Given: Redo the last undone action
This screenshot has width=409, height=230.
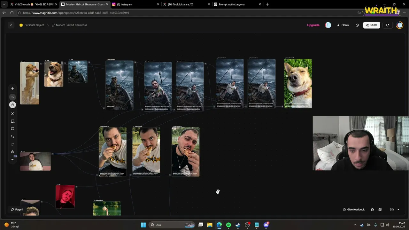Looking at the screenshot, I should point(12,144).
